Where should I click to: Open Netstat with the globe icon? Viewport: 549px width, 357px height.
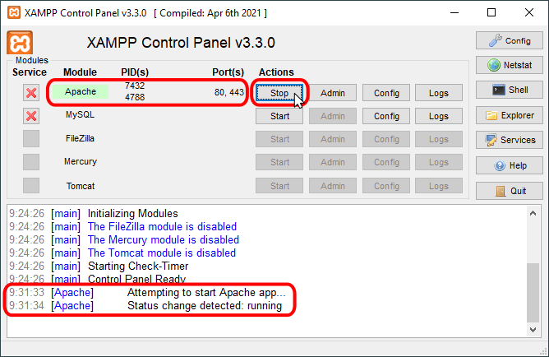click(509, 65)
